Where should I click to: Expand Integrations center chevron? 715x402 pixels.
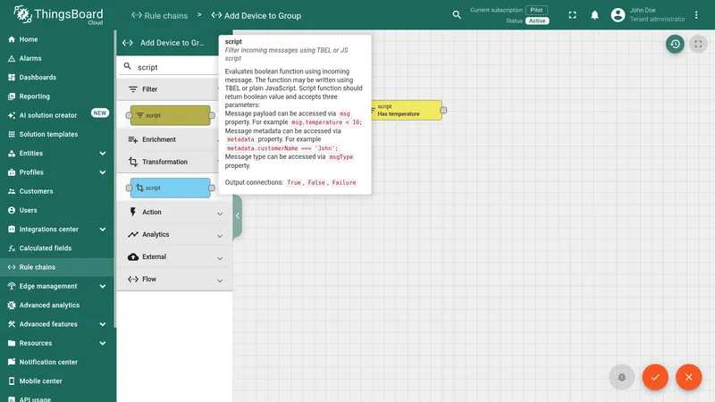tap(103, 230)
